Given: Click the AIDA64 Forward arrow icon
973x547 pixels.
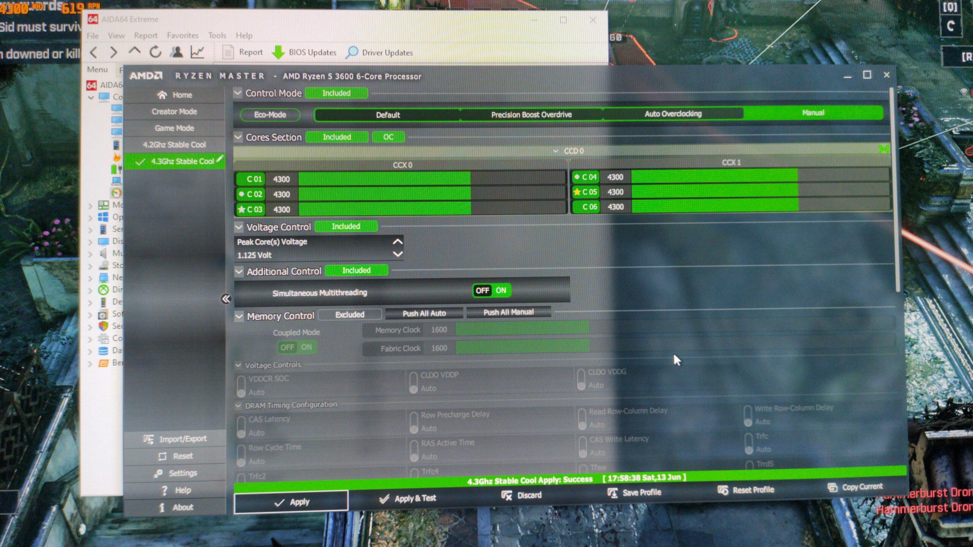Looking at the screenshot, I should pyautogui.click(x=113, y=52).
